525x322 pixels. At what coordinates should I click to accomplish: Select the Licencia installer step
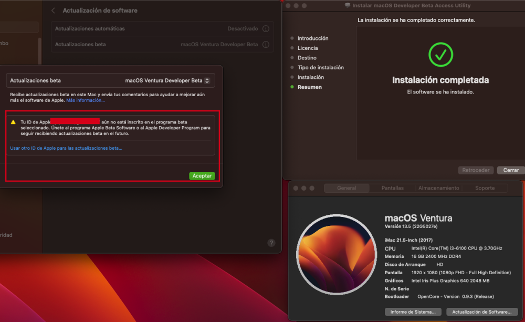point(308,48)
